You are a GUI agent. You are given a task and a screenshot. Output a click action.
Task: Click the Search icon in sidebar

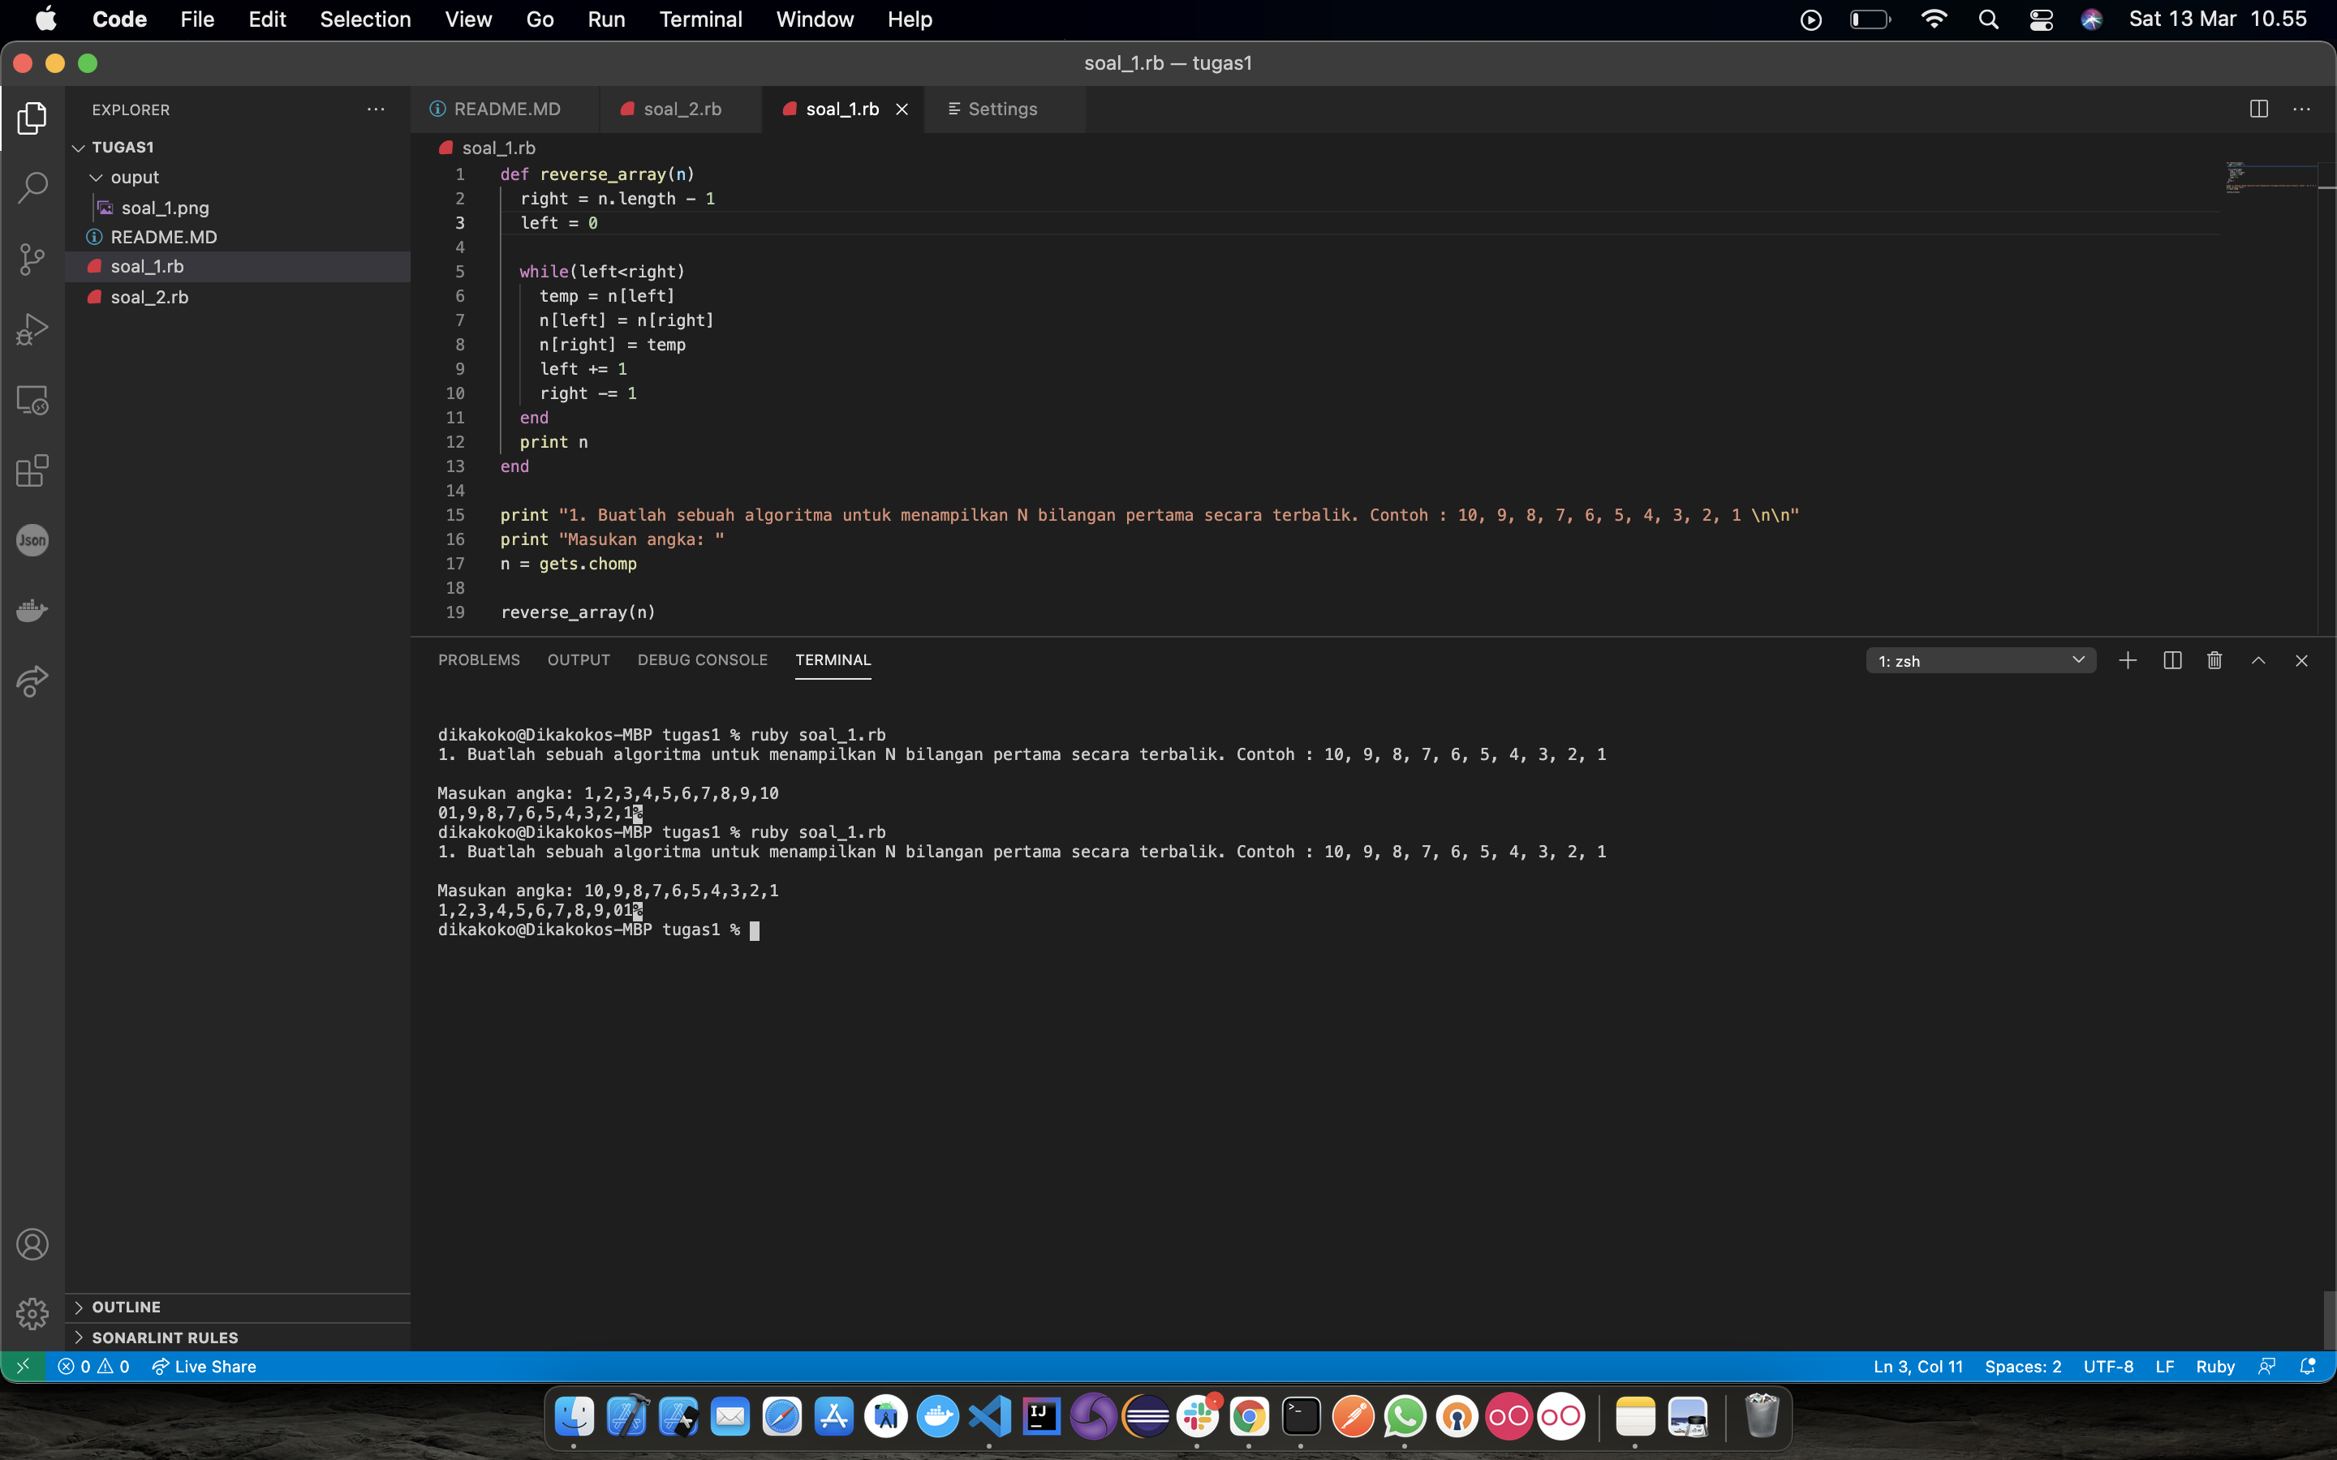[x=32, y=188]
